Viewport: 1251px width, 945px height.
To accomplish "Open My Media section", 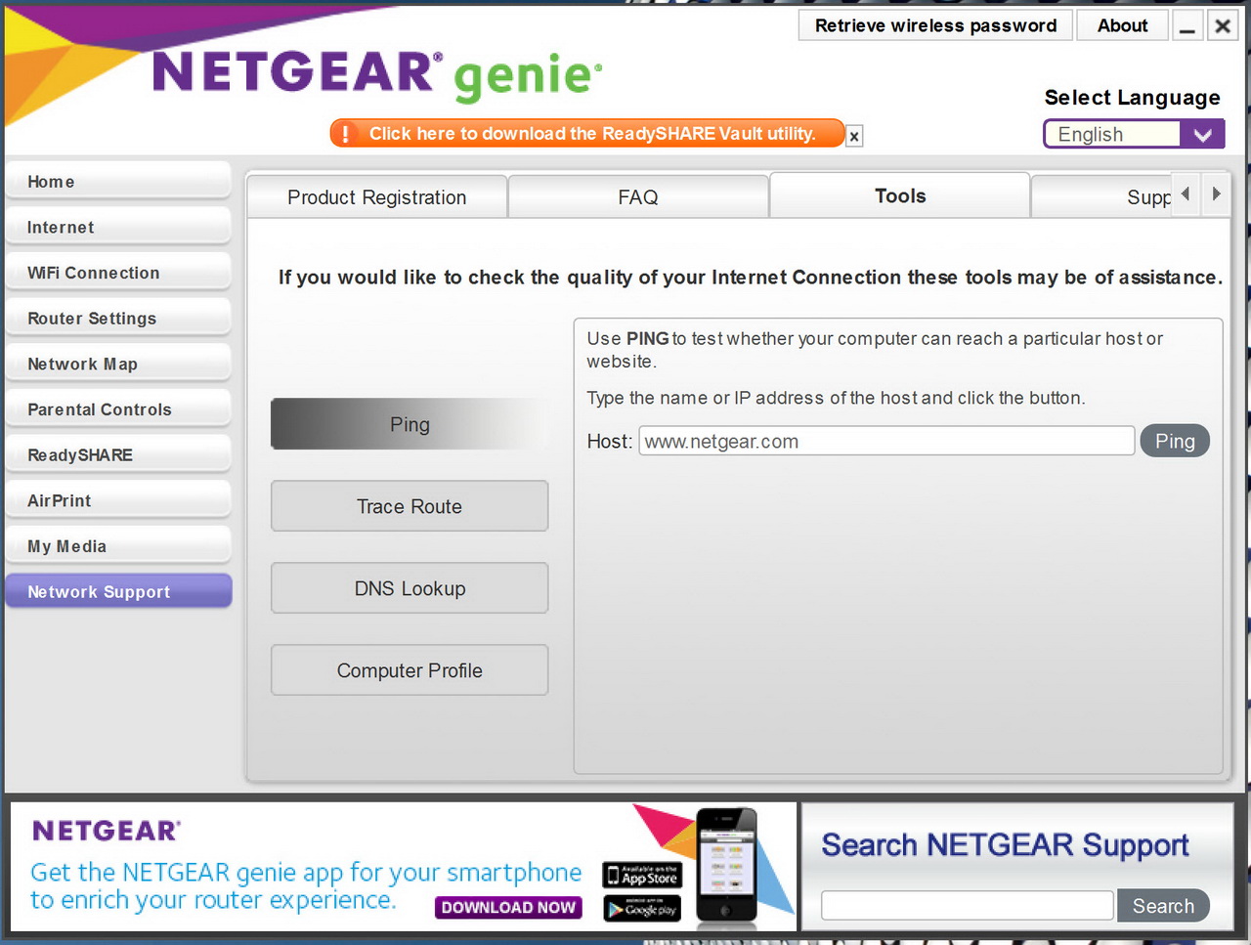I will pos(118,546).
